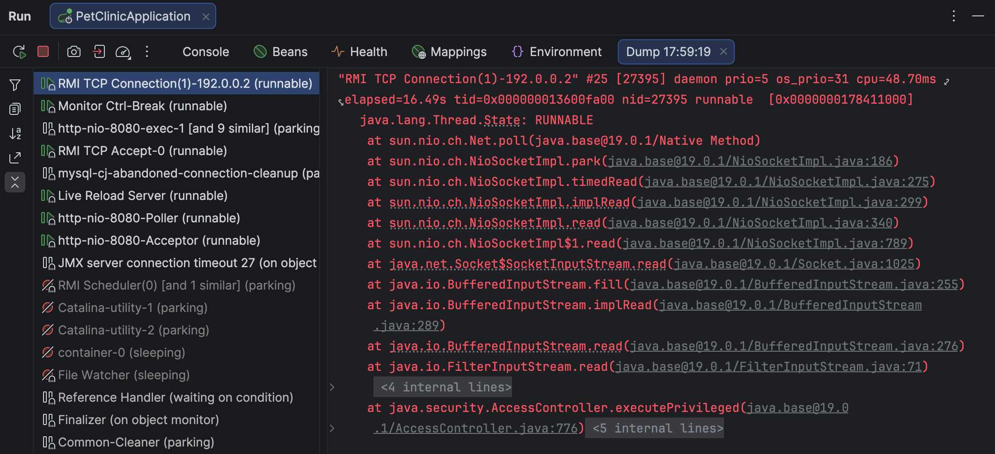The image size is (995, 454).
Task: Rerun the PetClinicApplication
Action: tap(19, 52)
